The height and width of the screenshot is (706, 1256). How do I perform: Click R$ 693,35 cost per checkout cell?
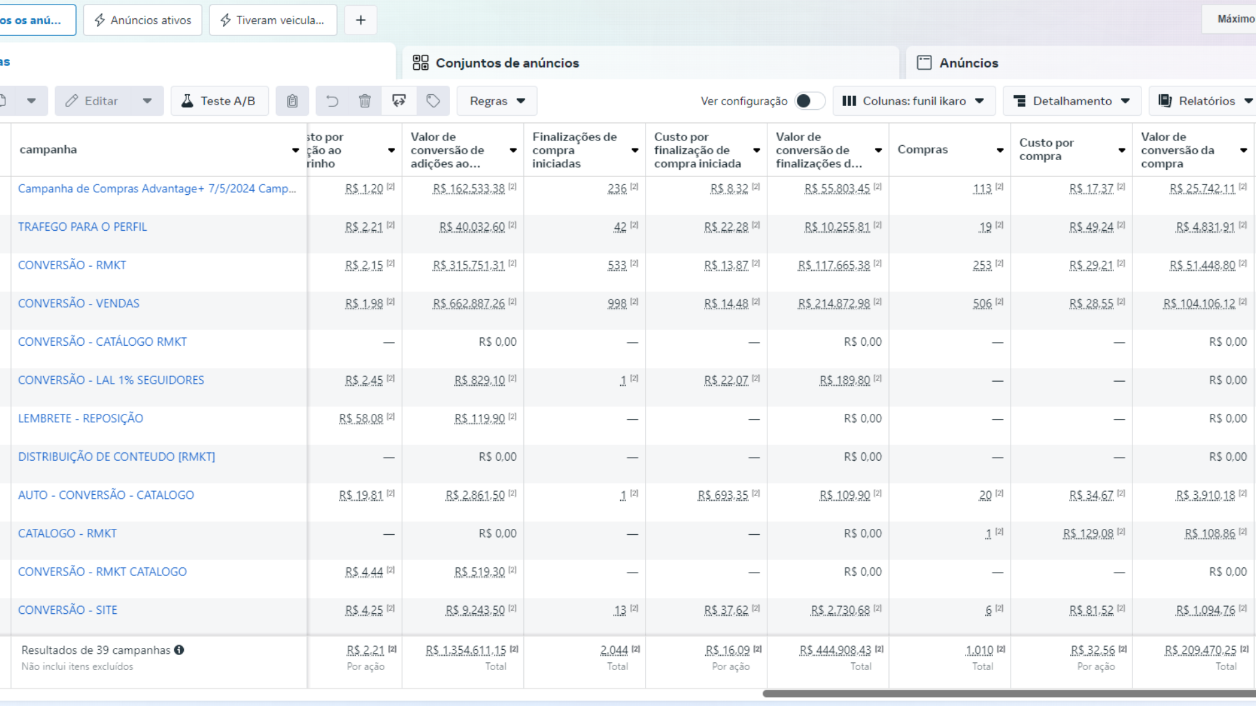click(723, 496)
